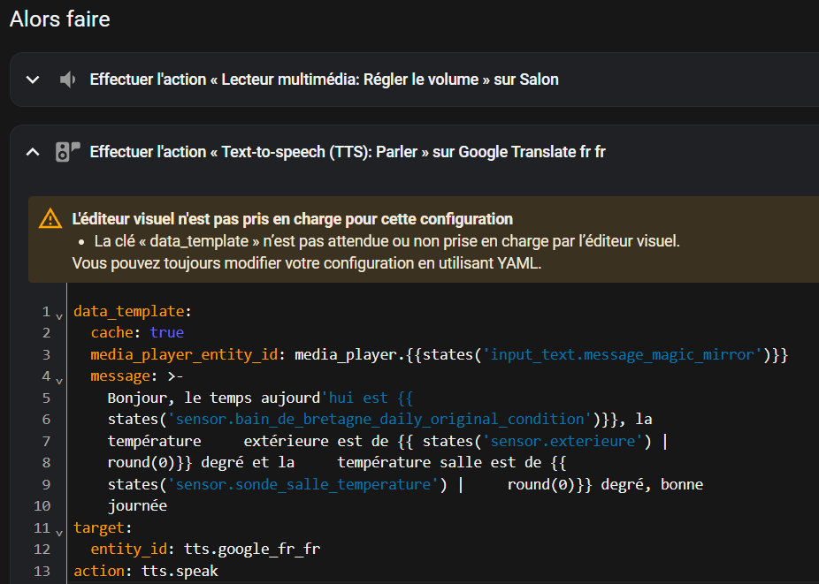This screenshot has width=819, height=584.
Task: Click 'sensor.bain_de_bretagne_daily_original_condition' string
Action: click(379, 419)
